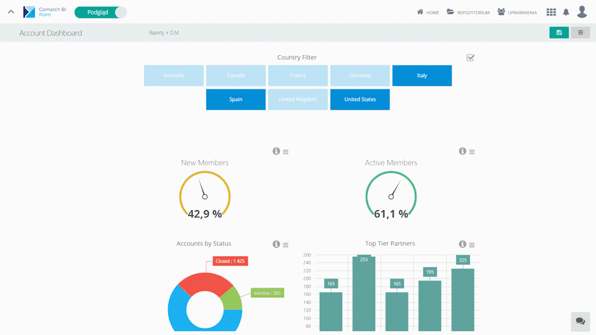Show info for Active Members gauge

463,151
